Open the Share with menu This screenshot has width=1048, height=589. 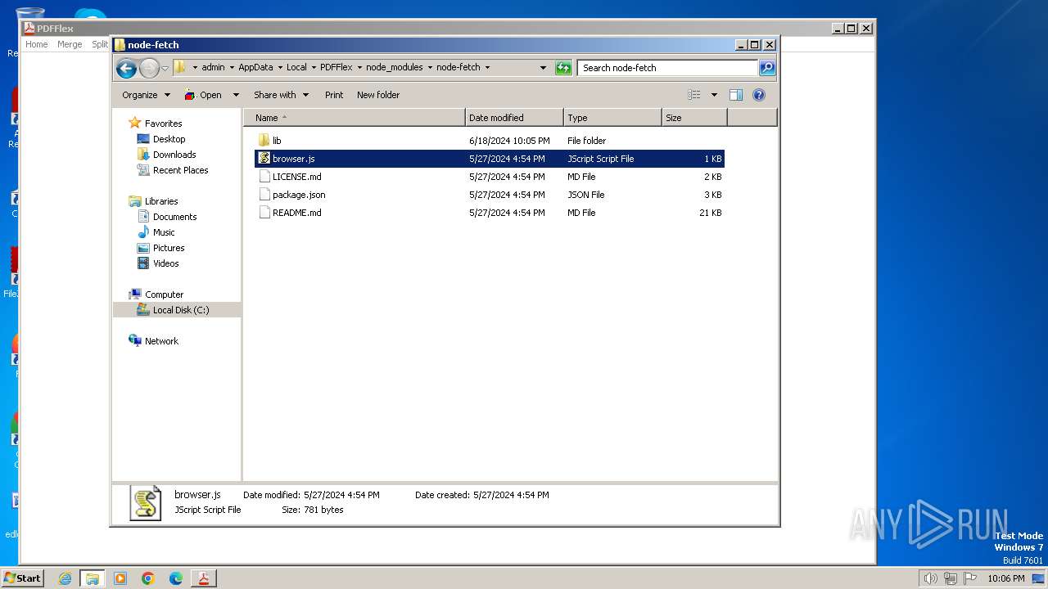pos(281,95)
